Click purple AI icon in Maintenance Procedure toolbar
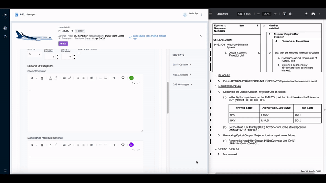 click(131, 145)
